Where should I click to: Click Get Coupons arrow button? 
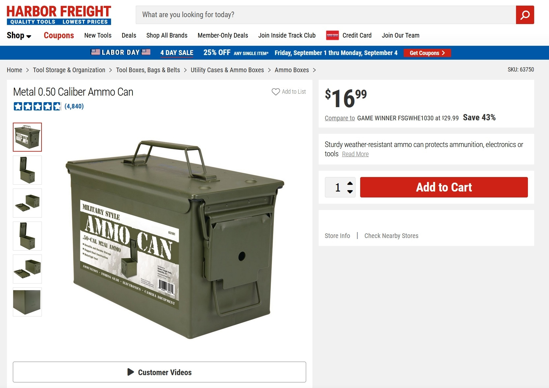427,53
